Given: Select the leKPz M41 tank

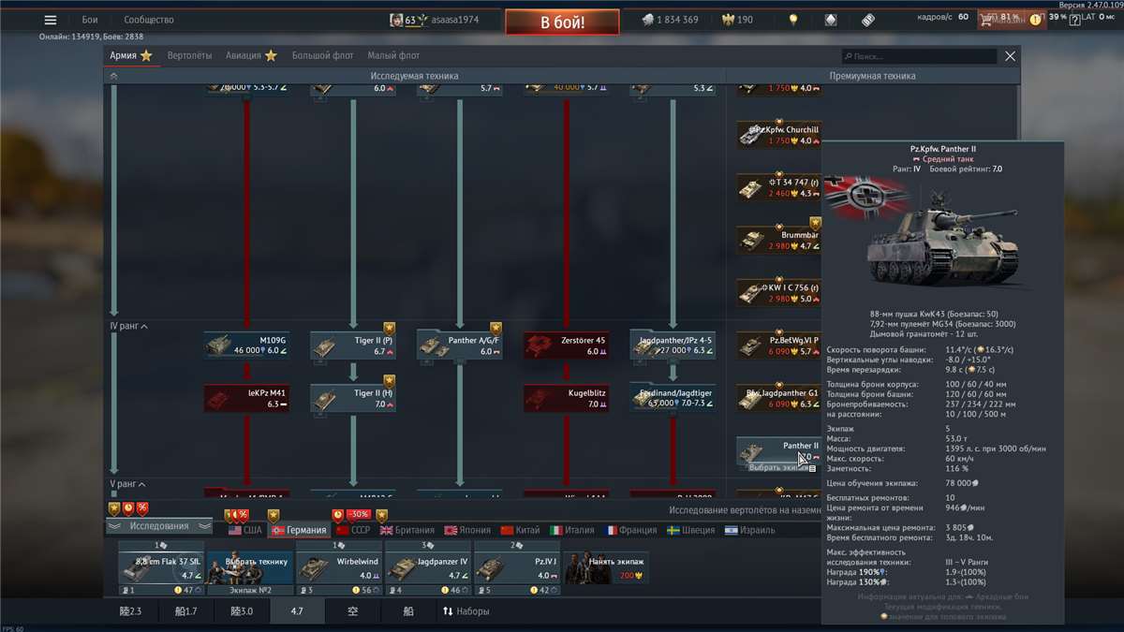Looking at the screenshot, I should tap(246, 398).
